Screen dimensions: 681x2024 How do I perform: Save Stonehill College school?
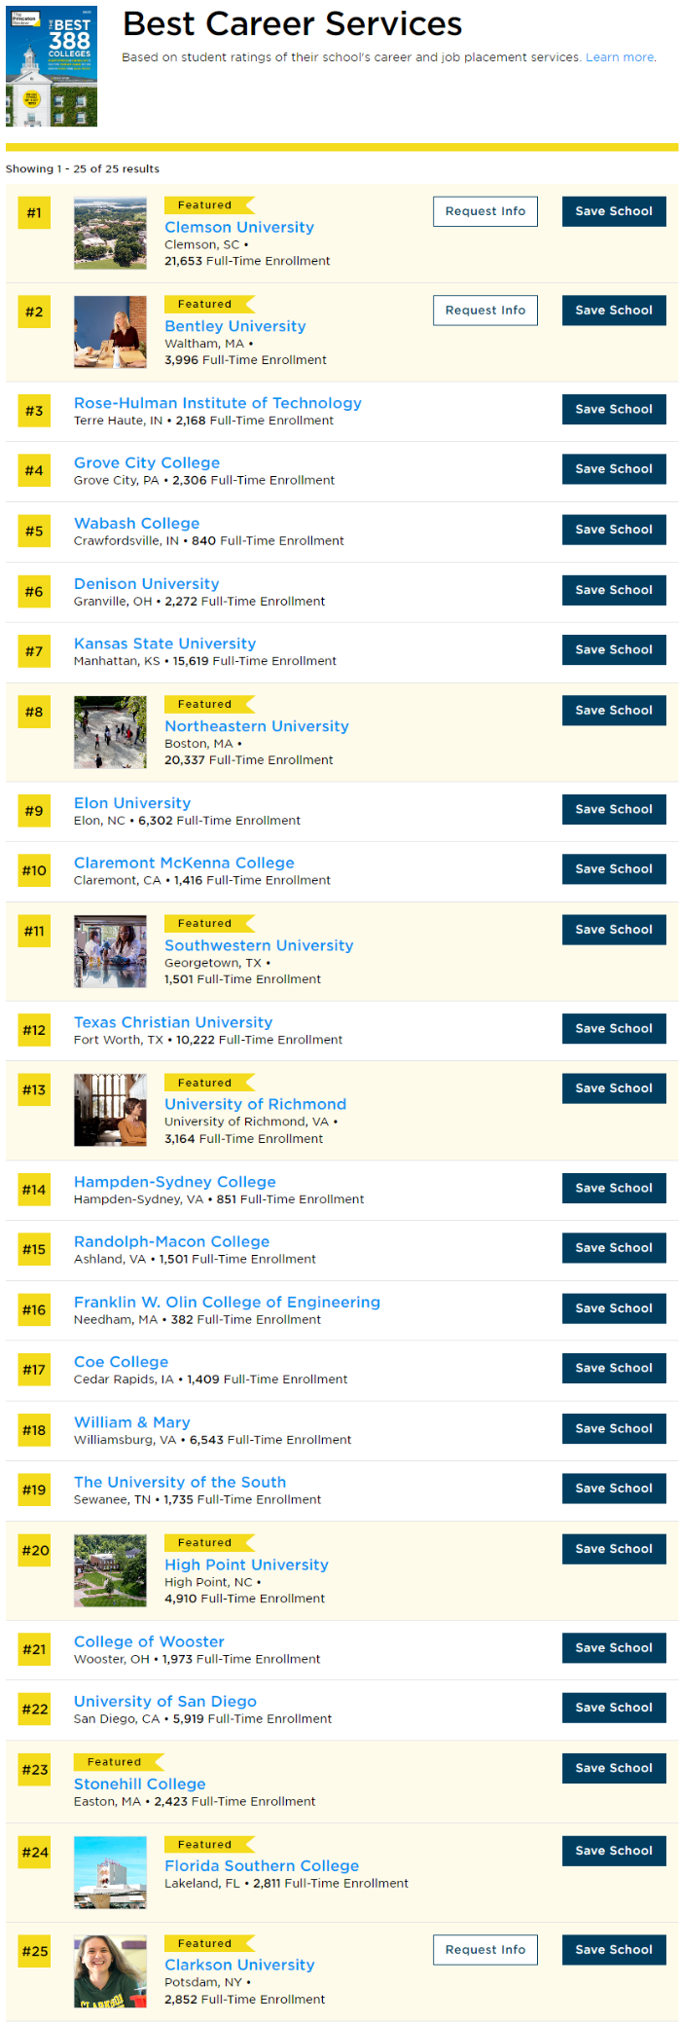click(x=614, y=1769)
